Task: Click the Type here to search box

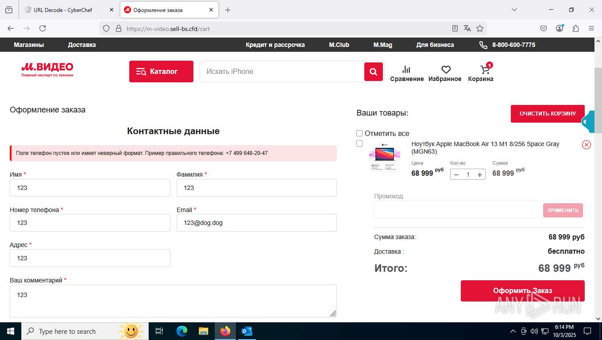Action: pos(85,331)
